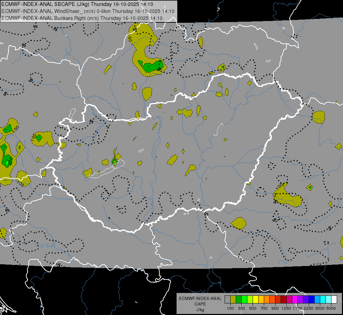
Task: Pick the yellow-green legend swatch before 500
Action: click(250, 299)
